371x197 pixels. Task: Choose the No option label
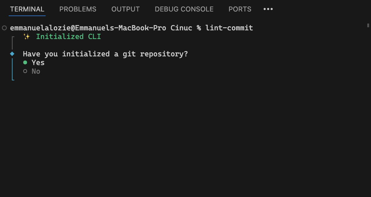click(x=36, y=71)
